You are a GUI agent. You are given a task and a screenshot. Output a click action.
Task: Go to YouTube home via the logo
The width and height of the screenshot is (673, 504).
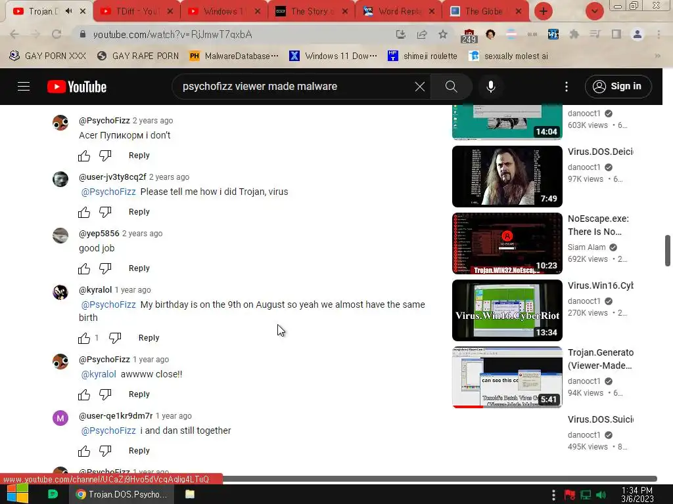tap(77, 87)
